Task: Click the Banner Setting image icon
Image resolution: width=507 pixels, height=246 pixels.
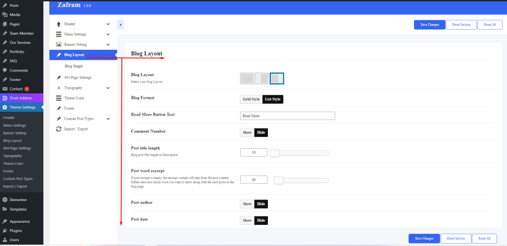Action: point(58,44)
